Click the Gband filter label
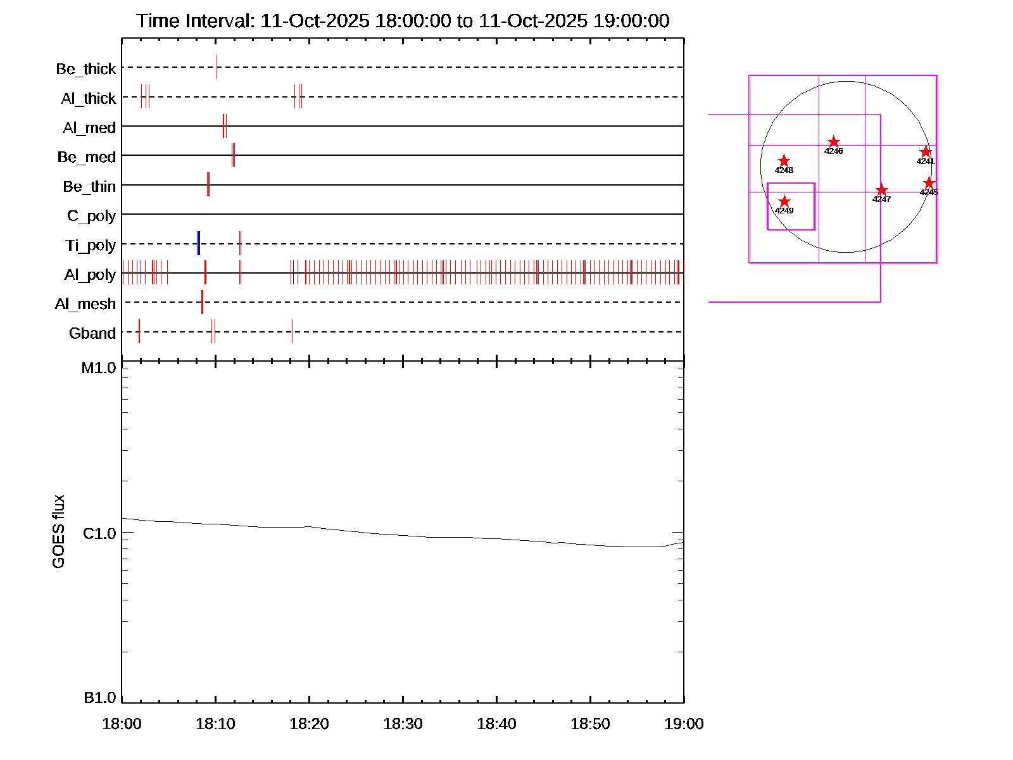The image size is (1013, 760). pyautogui.click(x=92, y=333)
